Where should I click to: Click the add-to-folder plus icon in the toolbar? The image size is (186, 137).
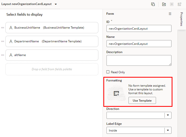coord(164,4)
